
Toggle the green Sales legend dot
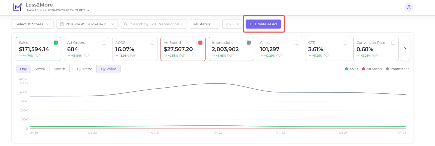pyautogui.click(x=347, y=69)
